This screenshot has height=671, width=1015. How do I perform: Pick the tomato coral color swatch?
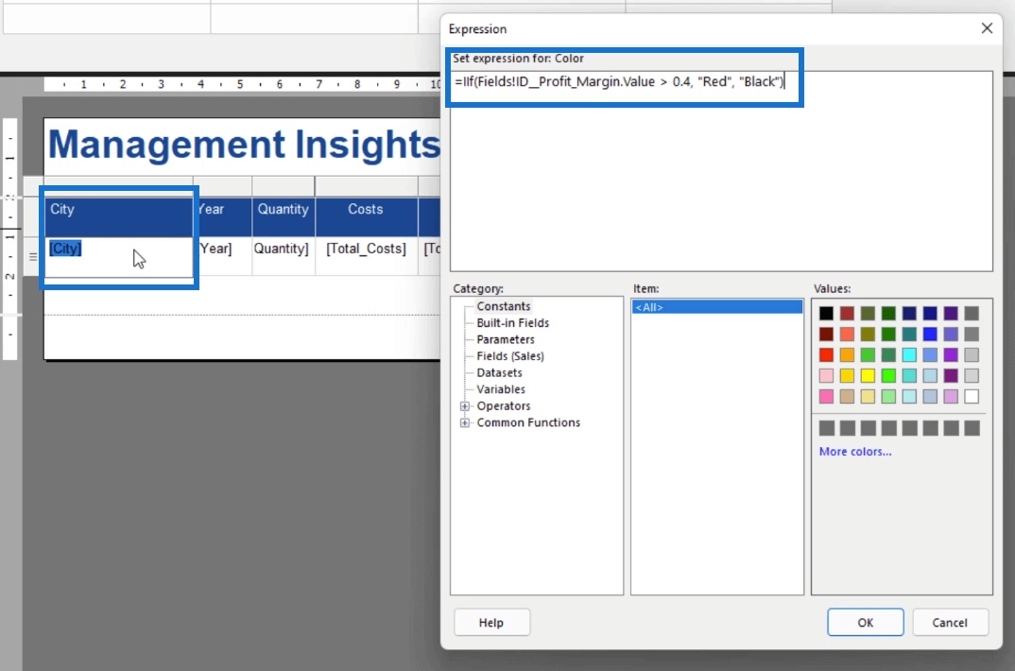847,334
